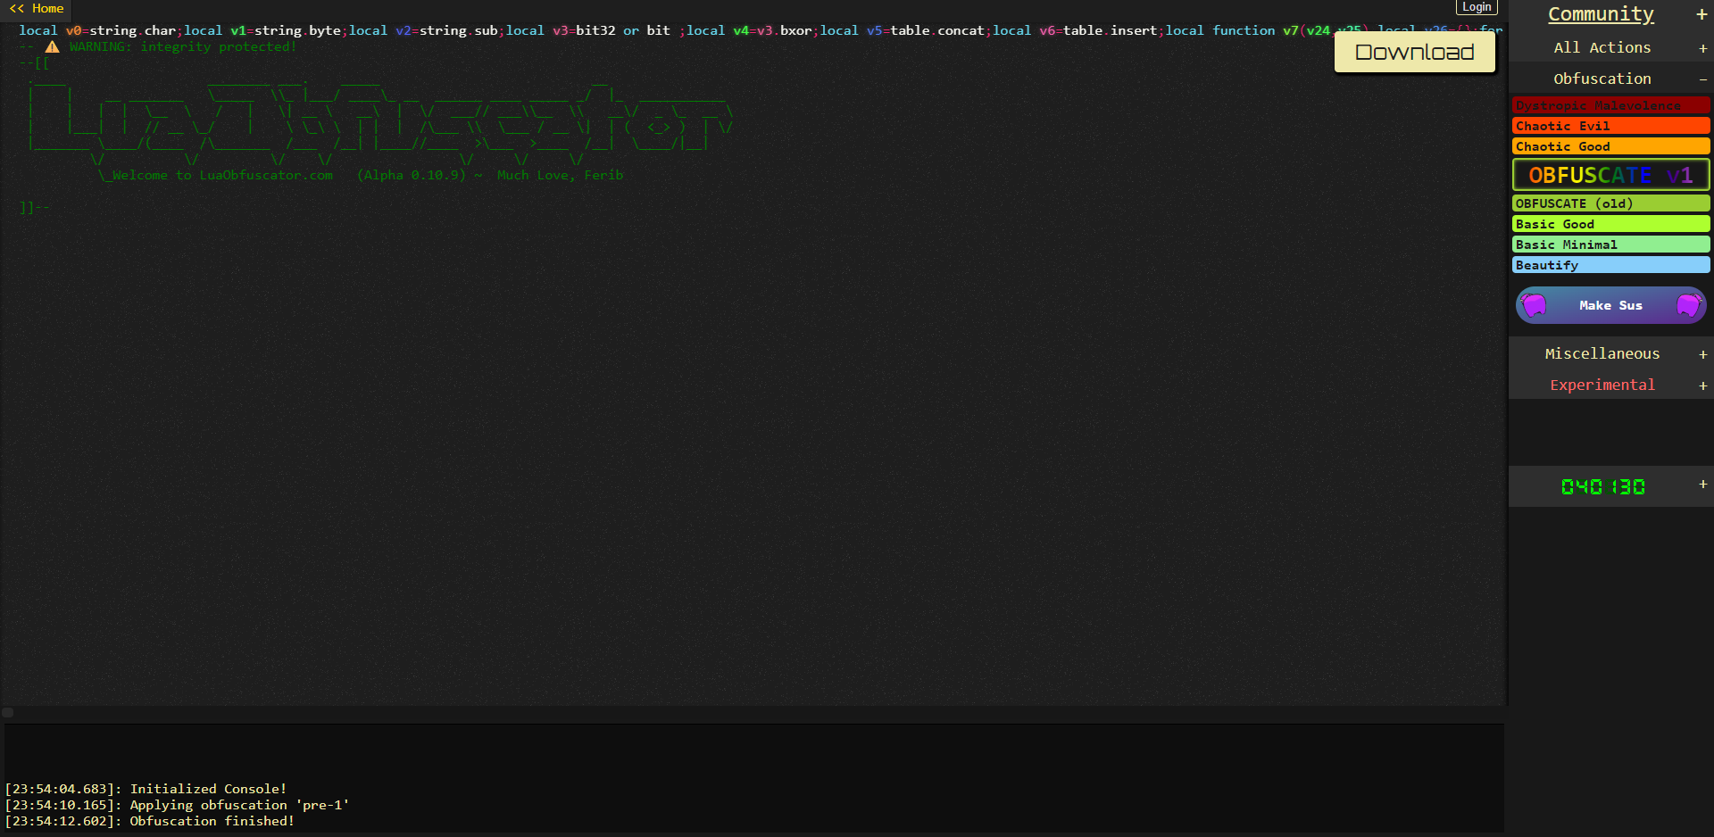Expand the Community section plus sign
The image size is (1714, 837).
[x=1702, y=15]
